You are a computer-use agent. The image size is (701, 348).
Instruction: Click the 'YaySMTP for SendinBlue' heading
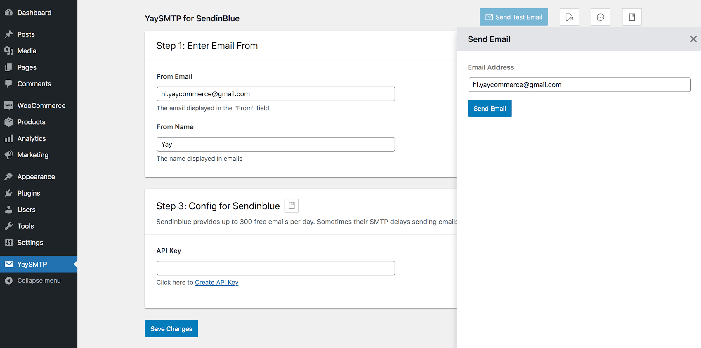(x=192, y=18)
